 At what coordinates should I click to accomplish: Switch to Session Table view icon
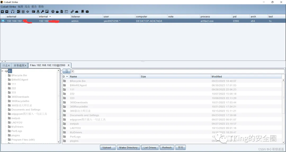(23, 11)
